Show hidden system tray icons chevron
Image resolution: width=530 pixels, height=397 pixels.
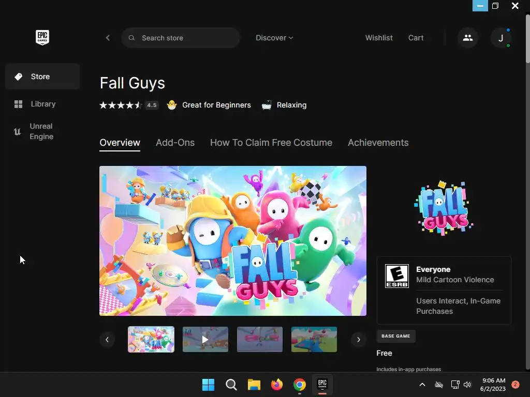(422, 385)
